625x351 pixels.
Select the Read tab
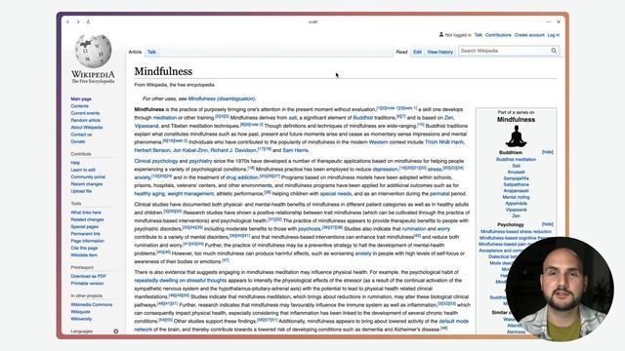pos(401,52)
